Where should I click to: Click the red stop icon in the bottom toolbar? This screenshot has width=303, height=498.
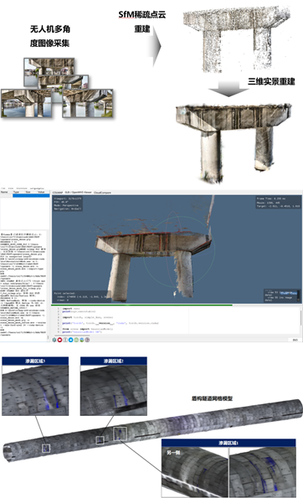(59, 340)
